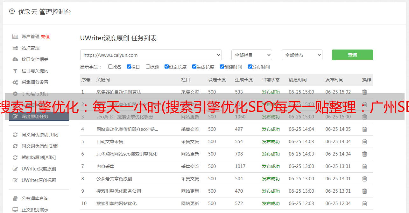Image resolution: width=409 pixels, height=213 pixels.
Task: Toggle the 发布时间 field checkbox
Action: point(250,67)
